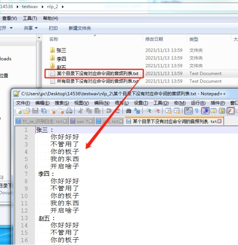The height and width of the screenshot is (245, 238).
Task: Open the dropdown arrow after nlp_2 breadcrumb
Action: coord(63,7)
